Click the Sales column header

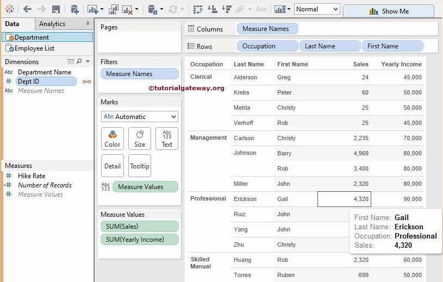(360, 64)
